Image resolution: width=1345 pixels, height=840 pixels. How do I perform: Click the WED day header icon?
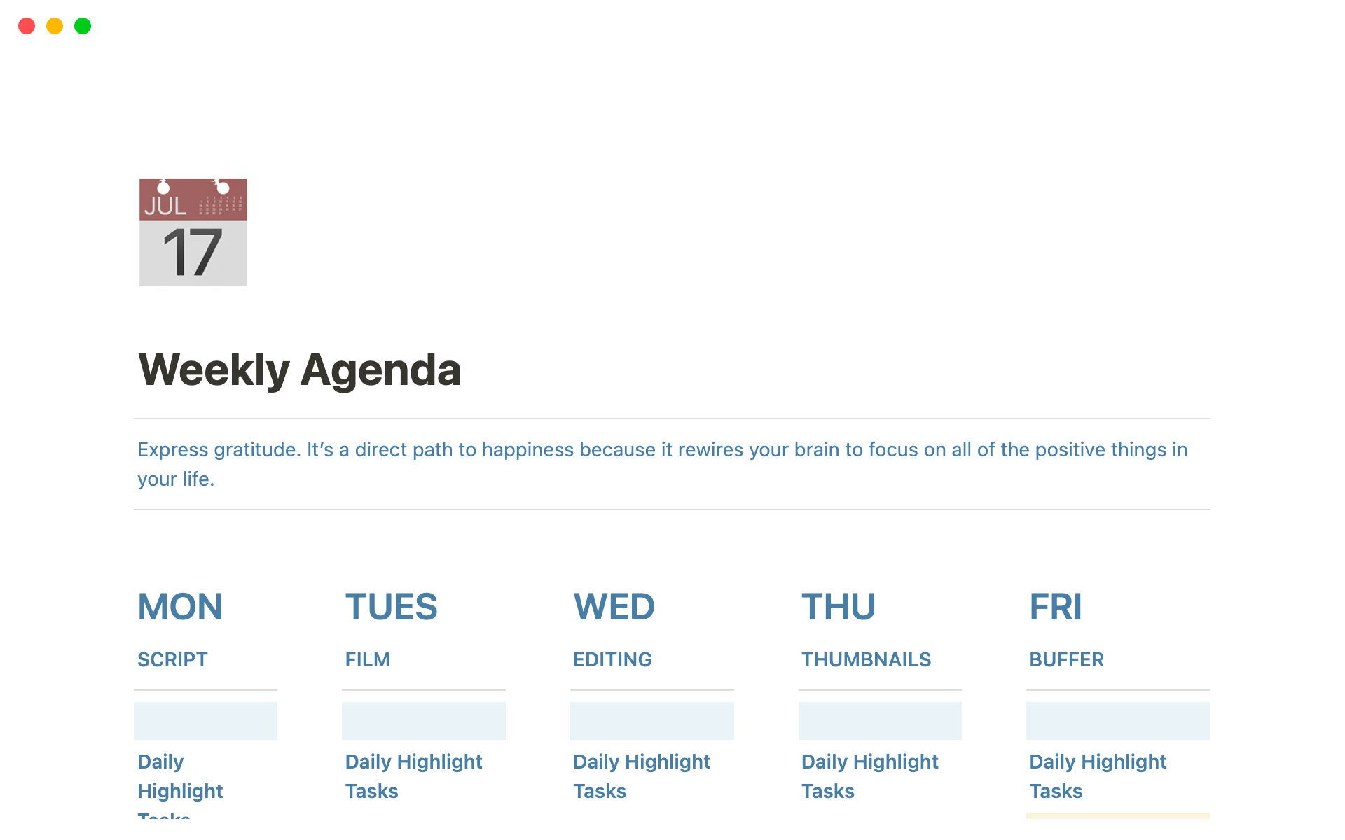pos(614,605)
